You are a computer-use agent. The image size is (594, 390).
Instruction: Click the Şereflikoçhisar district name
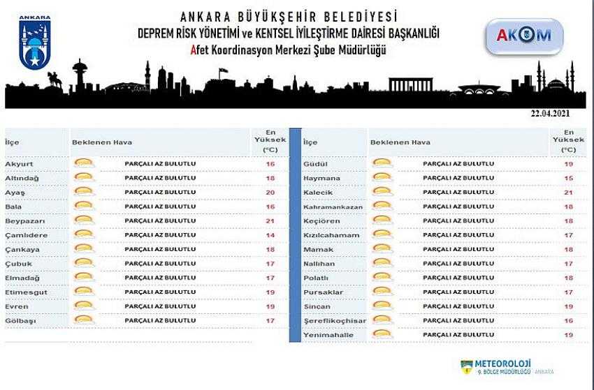click(335, 321)
